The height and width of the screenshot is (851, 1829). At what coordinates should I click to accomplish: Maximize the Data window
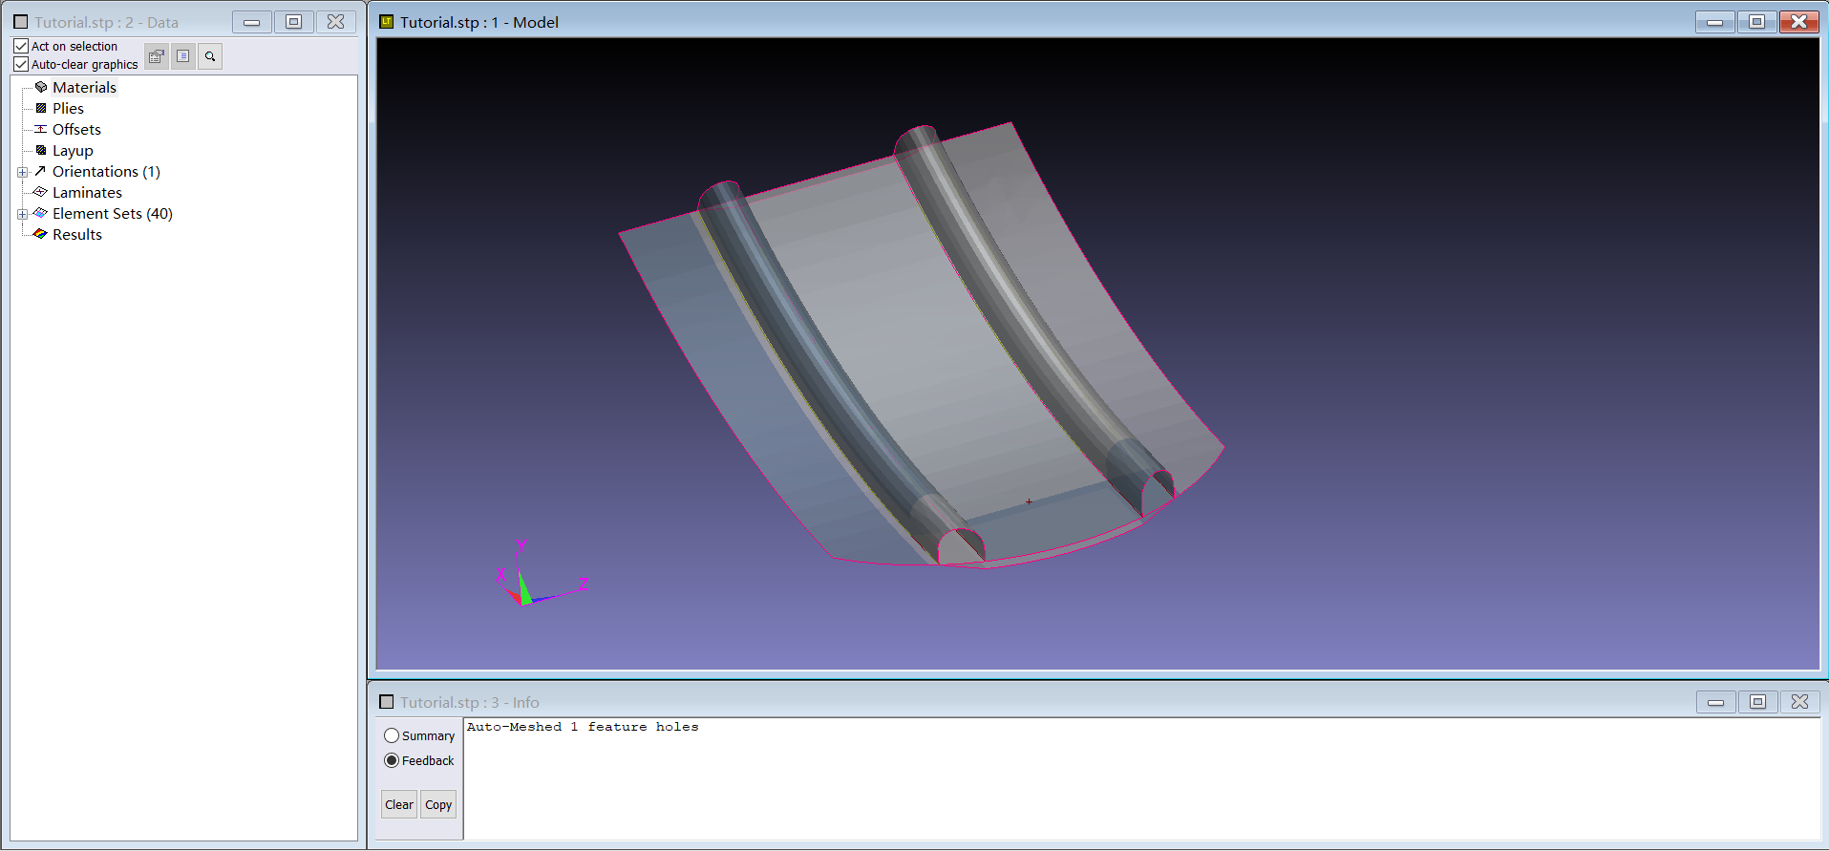[x=294, y=22]
